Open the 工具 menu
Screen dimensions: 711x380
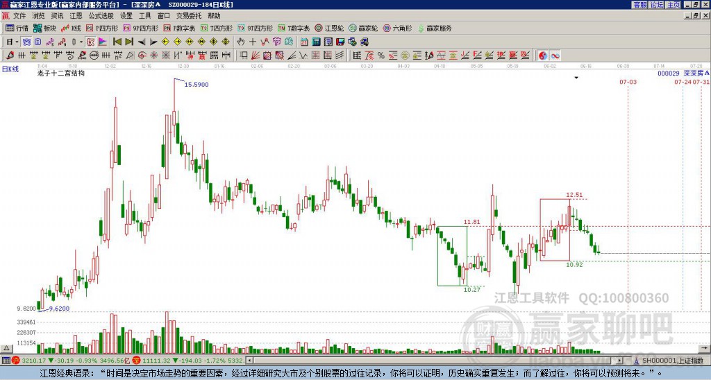coord(144,16)
